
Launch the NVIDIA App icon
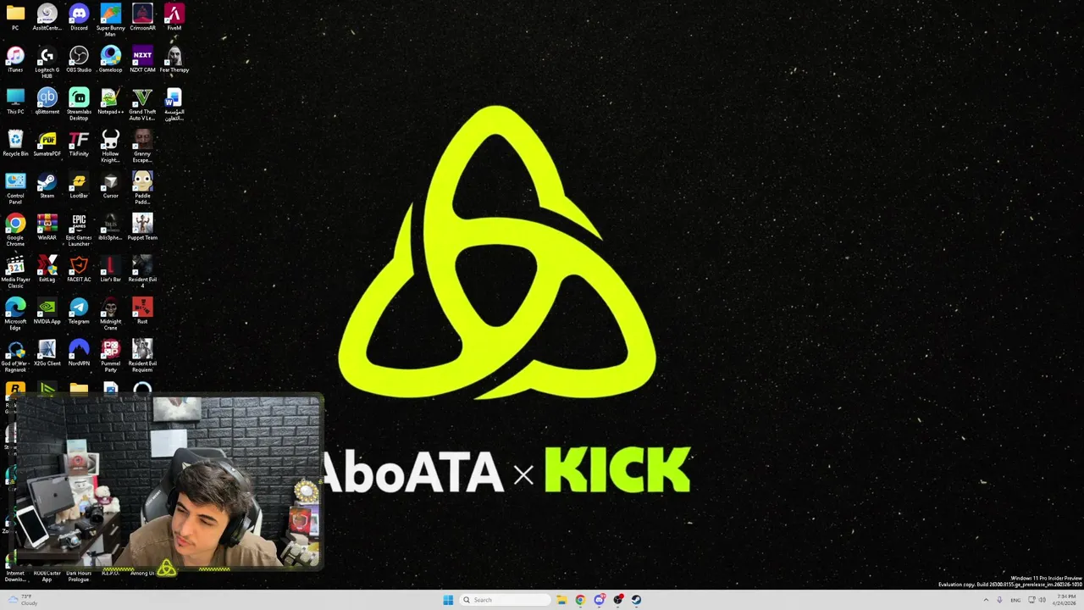coord(47,311)
